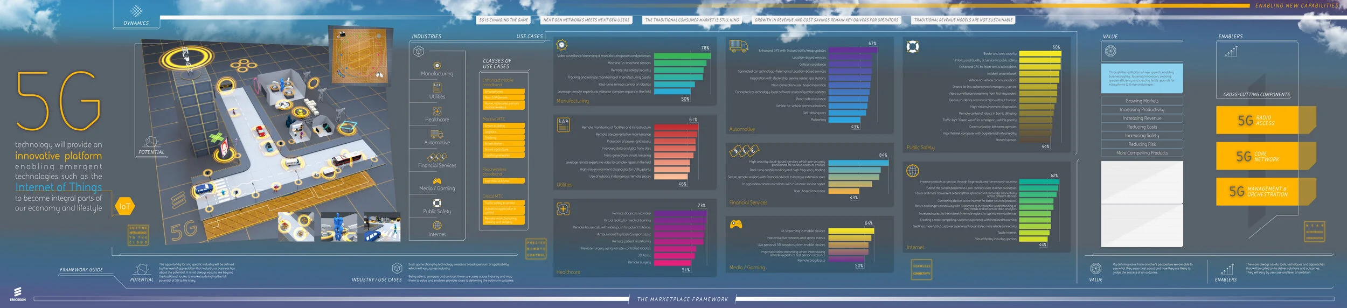Click the plus icon in Healthcare chart panel

tap(563, 208)
